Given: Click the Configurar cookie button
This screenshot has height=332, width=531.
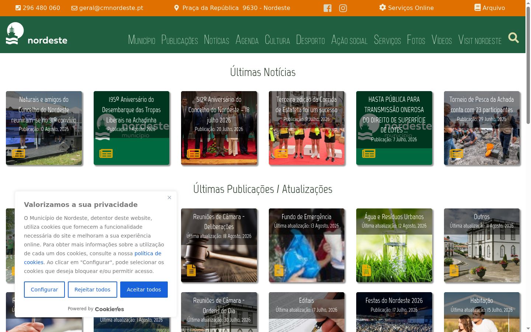Looking at the screenshot, I should coord(44,290).
